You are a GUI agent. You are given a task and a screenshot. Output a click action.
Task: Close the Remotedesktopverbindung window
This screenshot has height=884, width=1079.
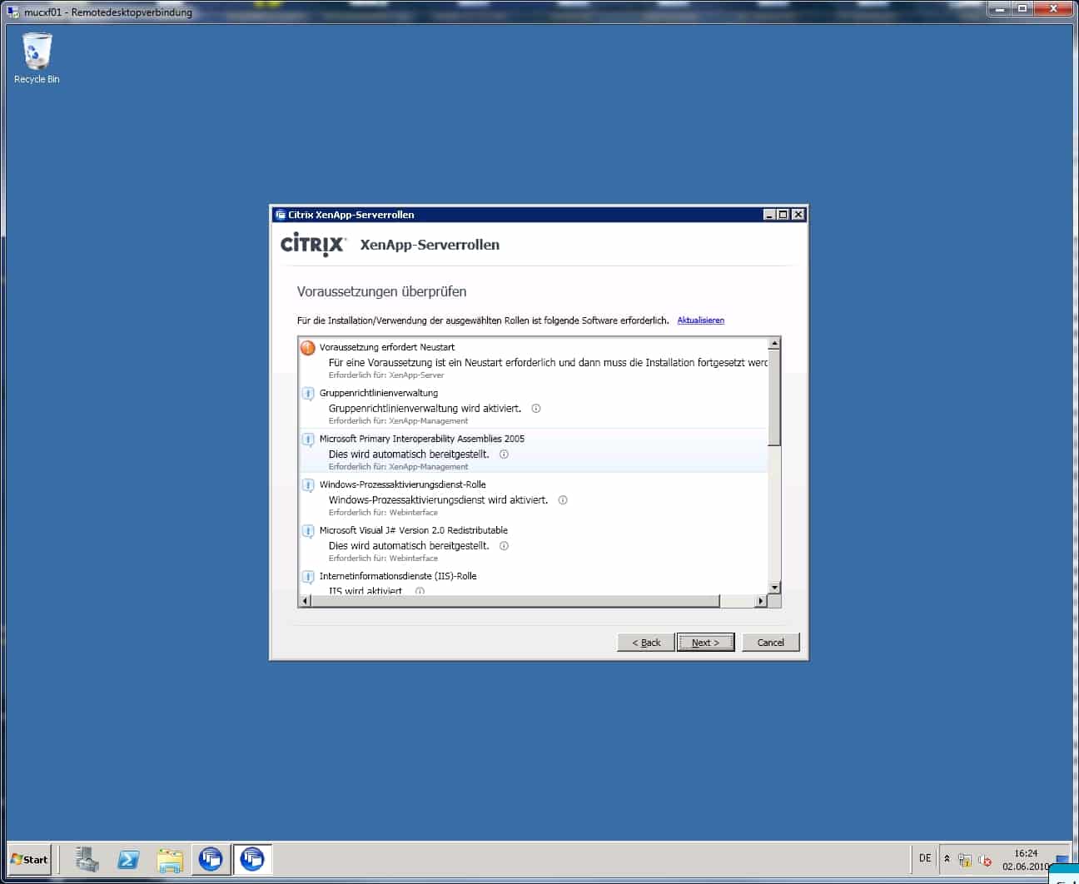tap(1054, 8)
